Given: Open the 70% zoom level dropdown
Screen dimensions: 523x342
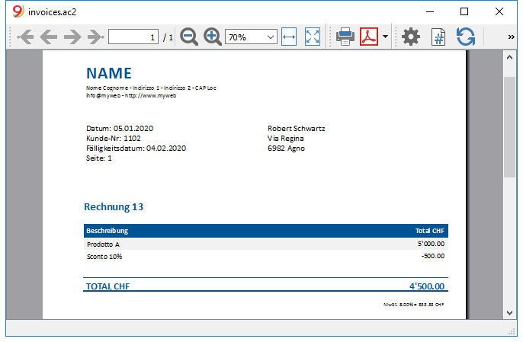Looking at the screenshot, I should point(251,37).
